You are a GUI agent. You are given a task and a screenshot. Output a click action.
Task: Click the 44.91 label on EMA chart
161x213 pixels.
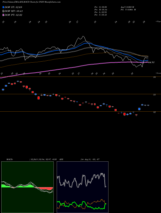[x=151, y=62]
